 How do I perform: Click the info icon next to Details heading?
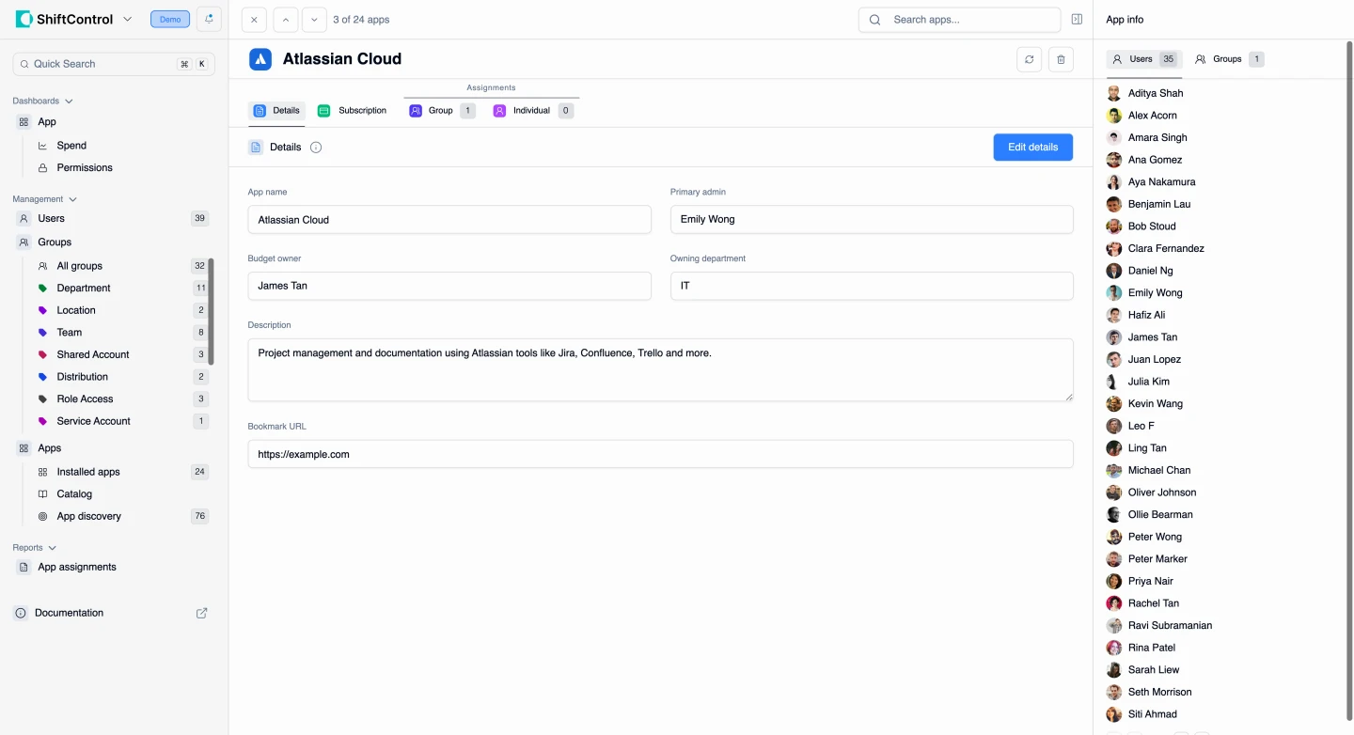point(316,148)
